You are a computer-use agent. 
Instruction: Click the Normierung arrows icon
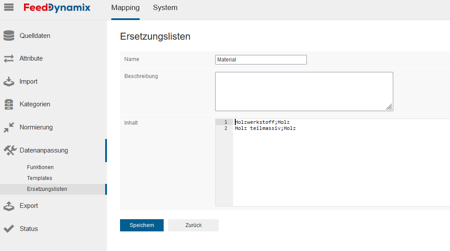point(9,127)
